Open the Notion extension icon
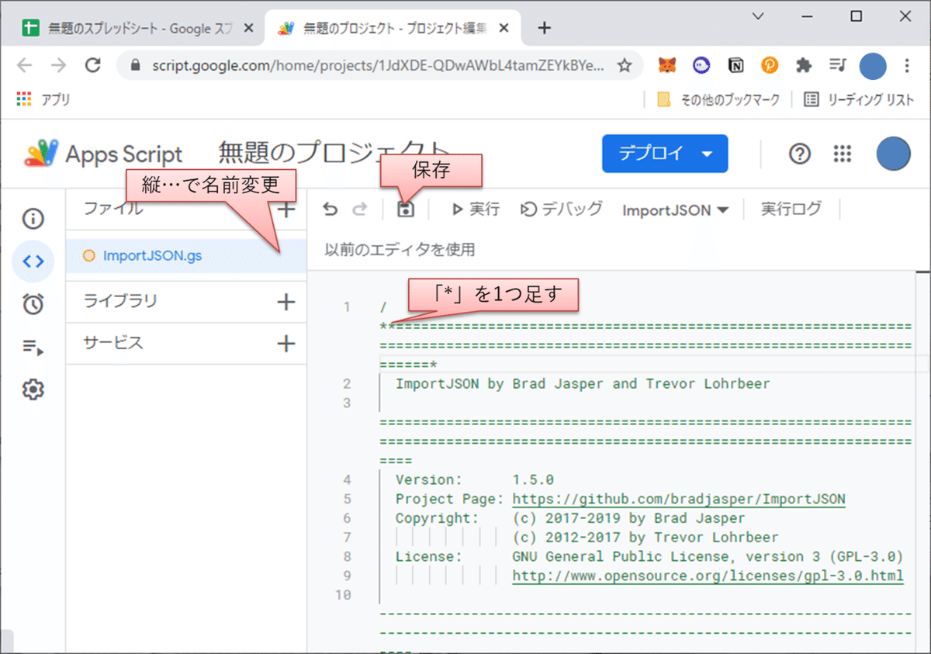The width and height of the screenshot is (931, 654). point(735,66)
